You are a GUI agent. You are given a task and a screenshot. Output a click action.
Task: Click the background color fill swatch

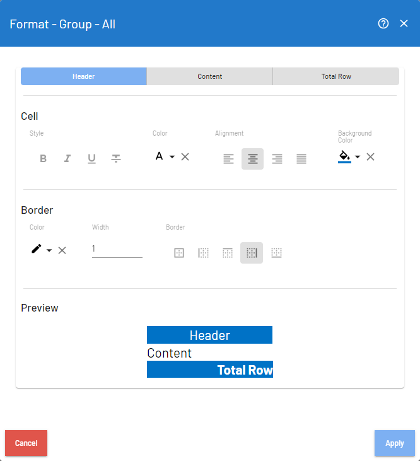[x=344, y=156]
